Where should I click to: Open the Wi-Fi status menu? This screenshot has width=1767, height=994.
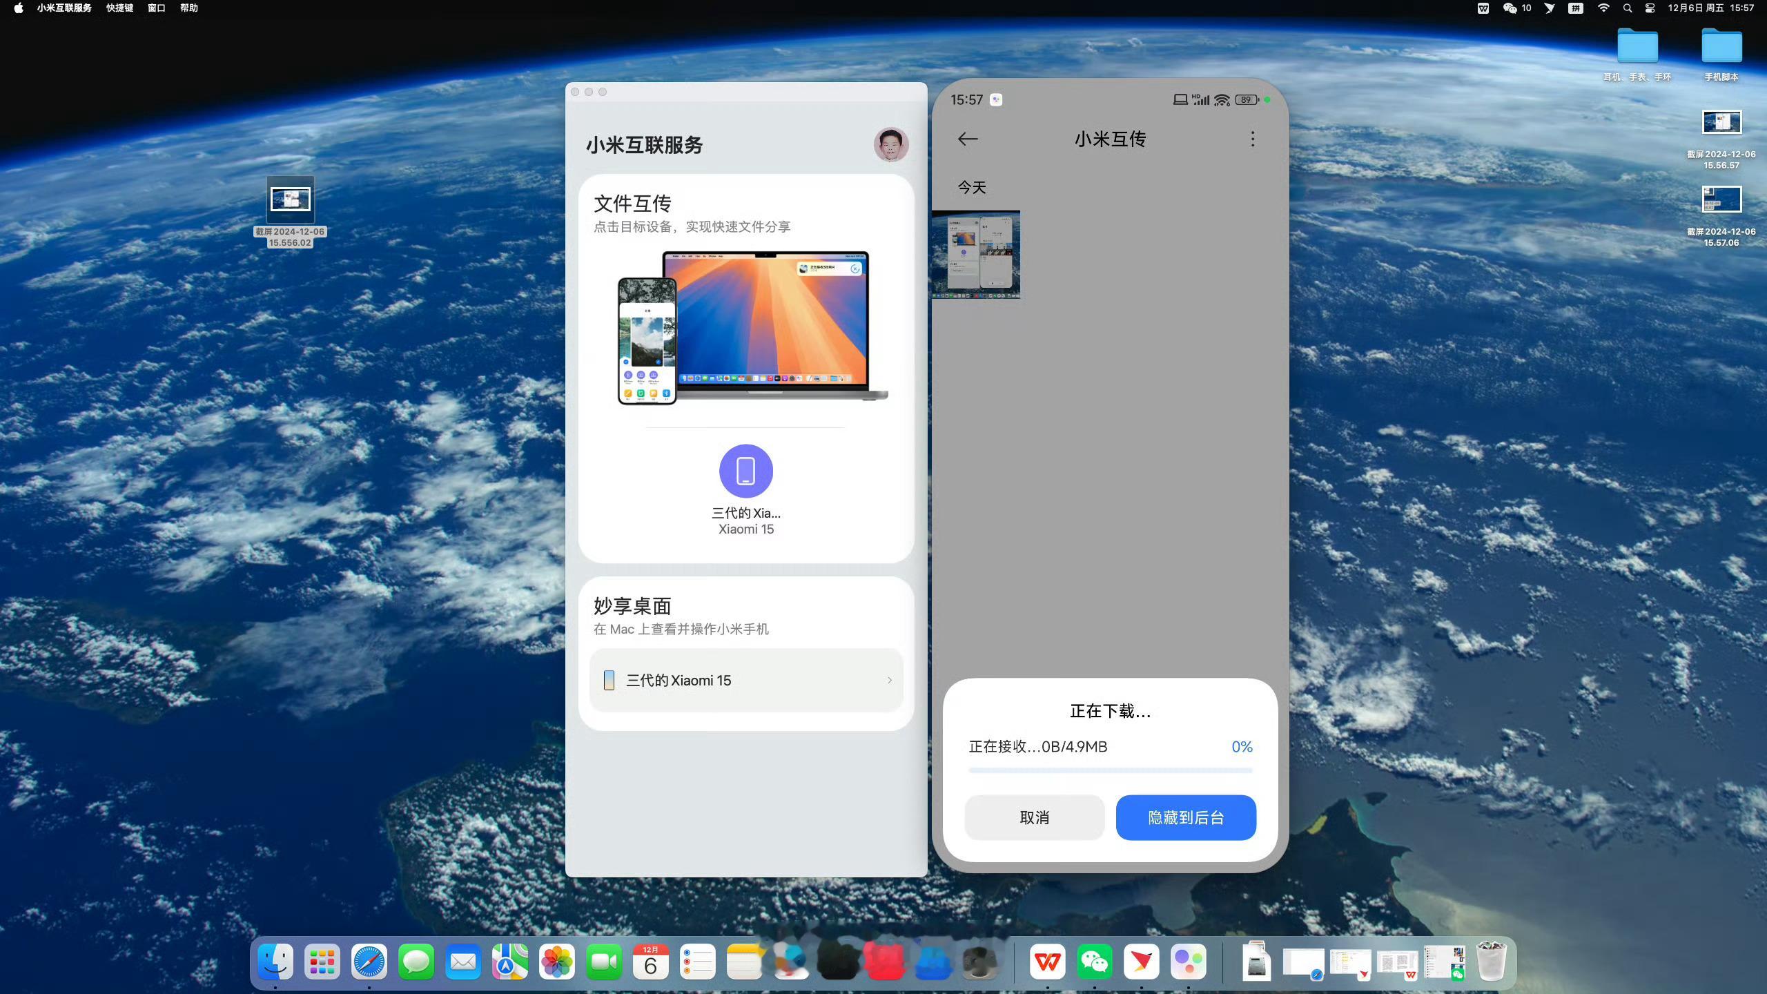1603,8
